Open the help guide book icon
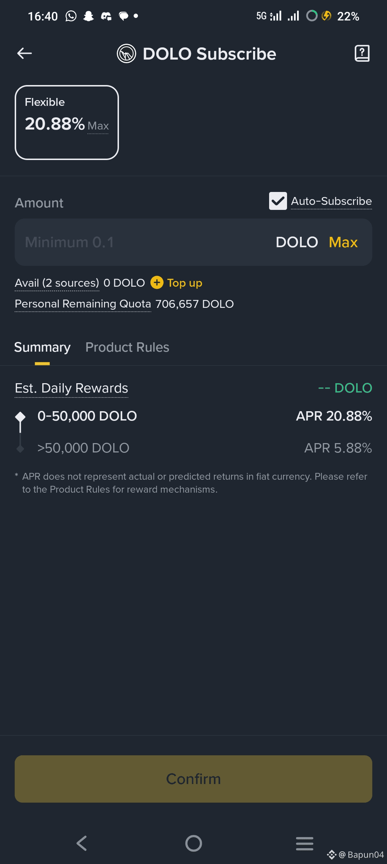This screenshot has height=864, width=387. pyautogui.click(x=362, y=53)
